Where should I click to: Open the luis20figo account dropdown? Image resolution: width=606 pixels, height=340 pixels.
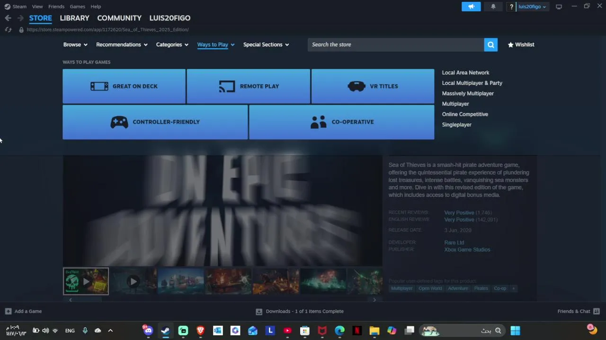click(x=532, y=7)
